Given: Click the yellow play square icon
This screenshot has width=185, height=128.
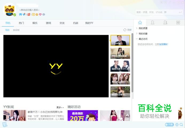Looking at the screenshot, I should pyautogui.click(x=33, y=14).
